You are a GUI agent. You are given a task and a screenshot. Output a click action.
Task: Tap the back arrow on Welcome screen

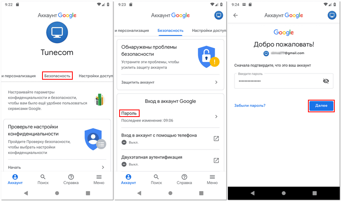pos(235,15)
